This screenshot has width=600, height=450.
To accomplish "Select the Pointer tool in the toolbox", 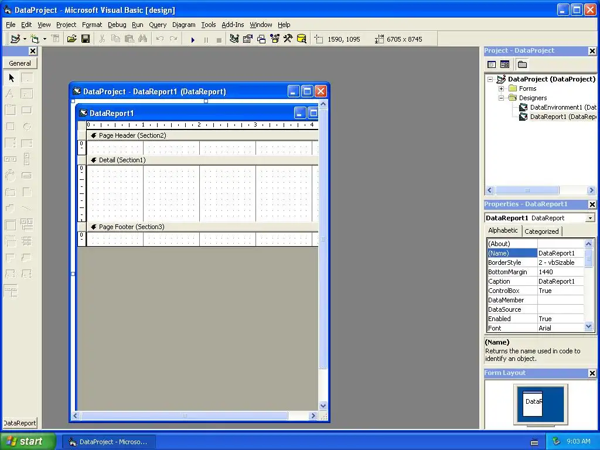I will [11, 78].
